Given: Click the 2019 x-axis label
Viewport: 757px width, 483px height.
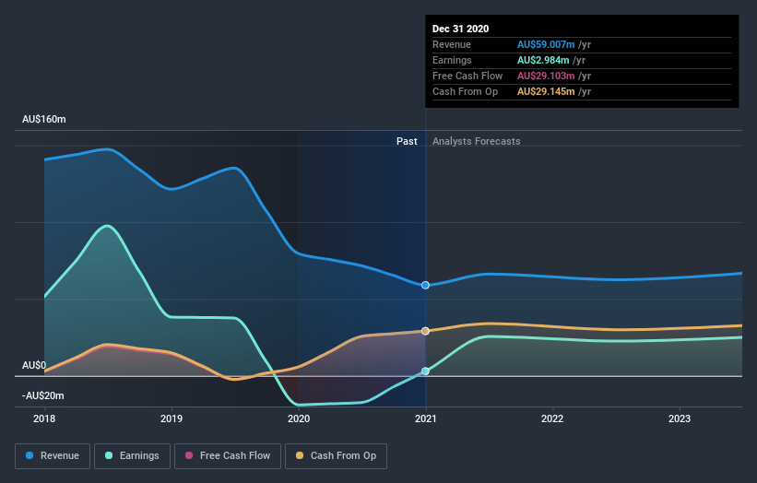Looking at the screenshot, I should click(x=172, y=418).
